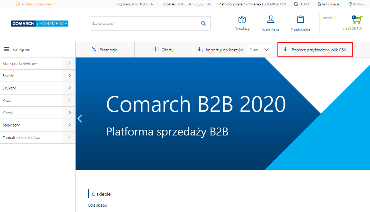Screen dimensions: 370x212
Task: Open the Przechowalnia clipboard icon
Action: [301, 19]
